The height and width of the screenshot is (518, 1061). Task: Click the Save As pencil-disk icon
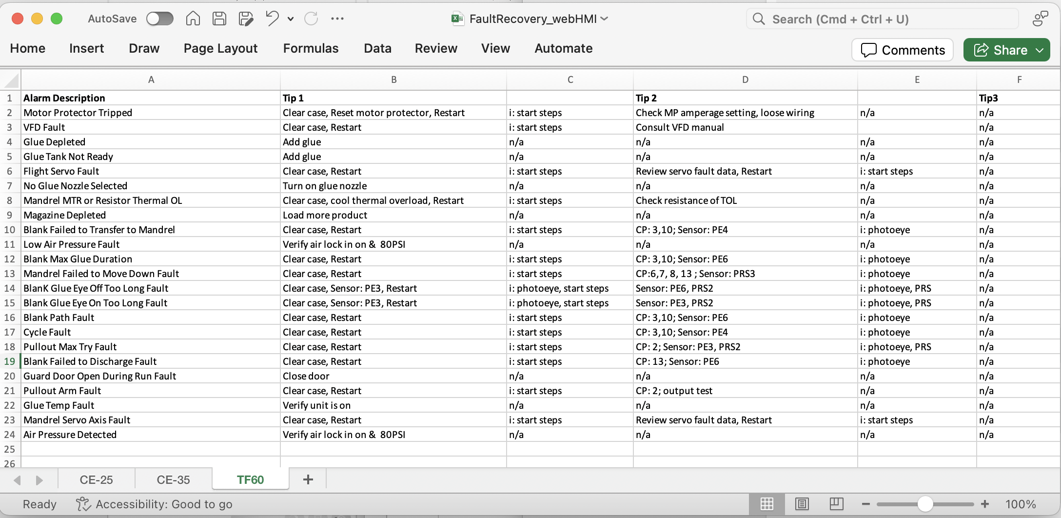coord(246,19)
